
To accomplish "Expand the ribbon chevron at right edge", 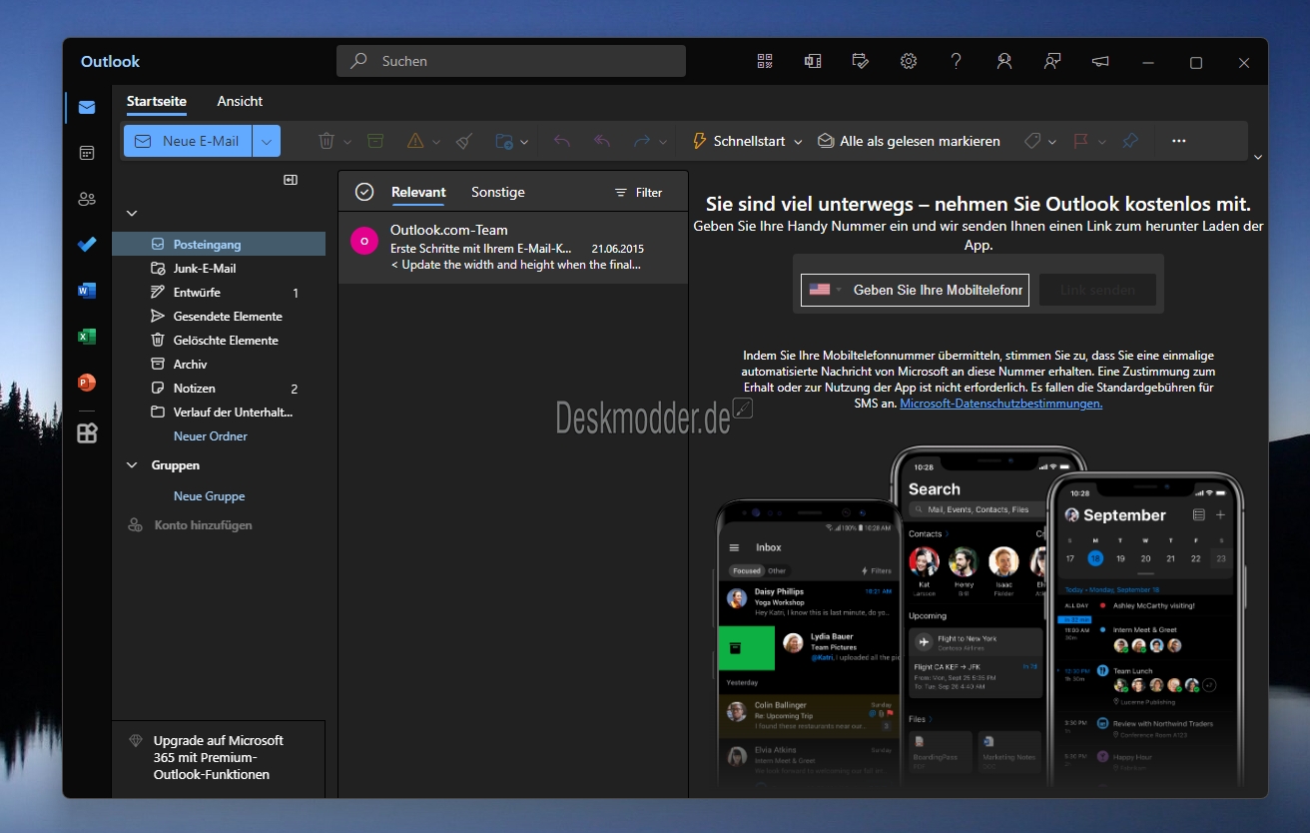I will [x=1258, y=157].
